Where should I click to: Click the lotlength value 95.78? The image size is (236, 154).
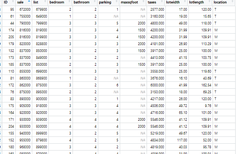click(x=207, y=147)
